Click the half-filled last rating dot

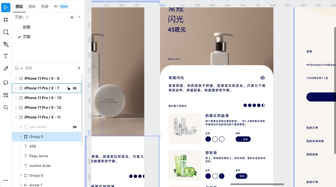(x=263, y=105)
